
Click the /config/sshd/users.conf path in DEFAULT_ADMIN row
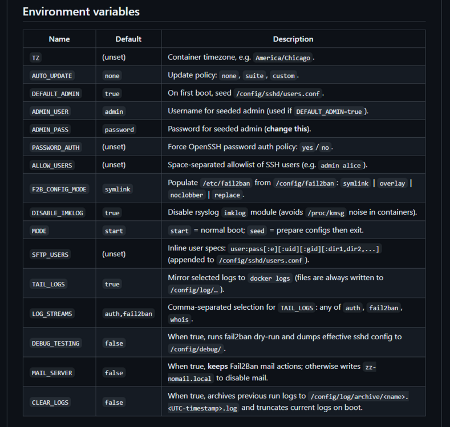pos(278,94)
